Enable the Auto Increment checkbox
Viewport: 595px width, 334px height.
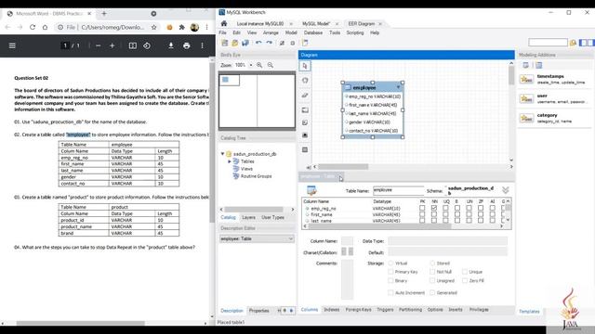click(x=390, y=293)
